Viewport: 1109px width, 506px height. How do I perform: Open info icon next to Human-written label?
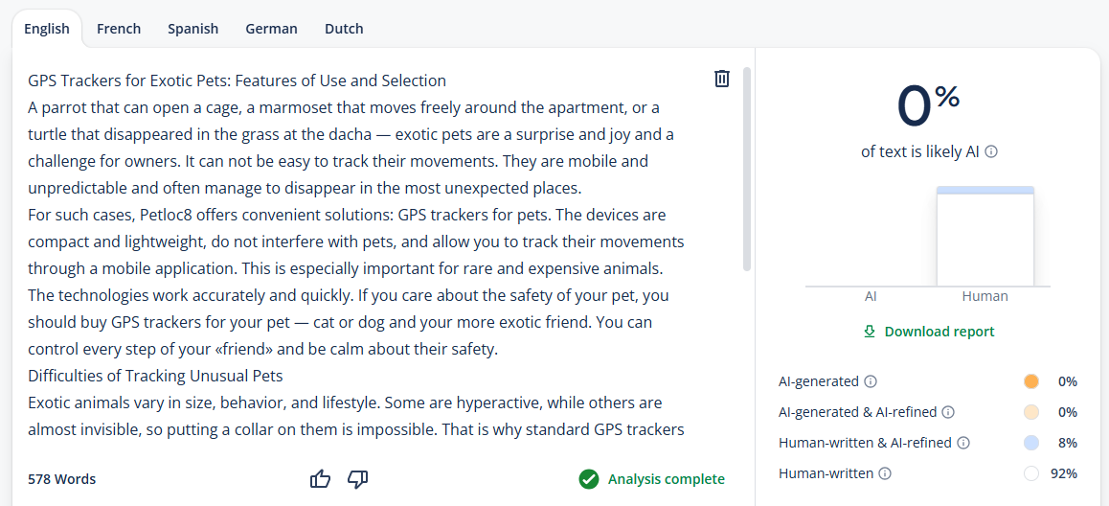(x=885, y=473)
